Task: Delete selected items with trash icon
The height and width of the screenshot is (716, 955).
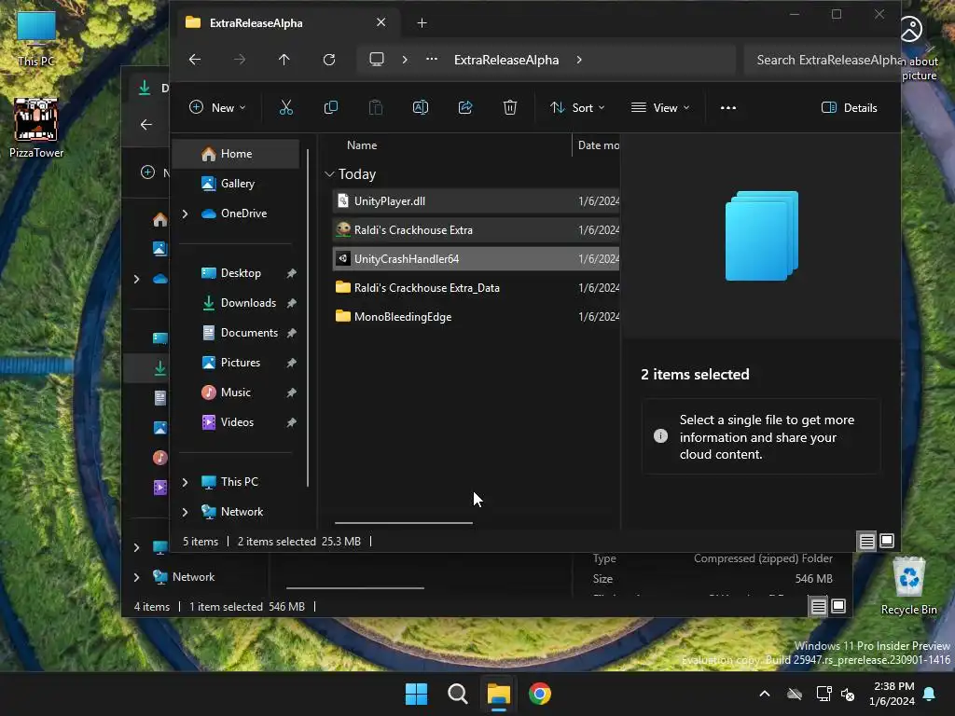Action: [510, 108]
